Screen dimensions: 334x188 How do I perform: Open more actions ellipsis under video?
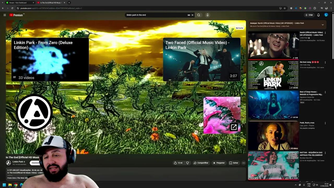(243, 163)
